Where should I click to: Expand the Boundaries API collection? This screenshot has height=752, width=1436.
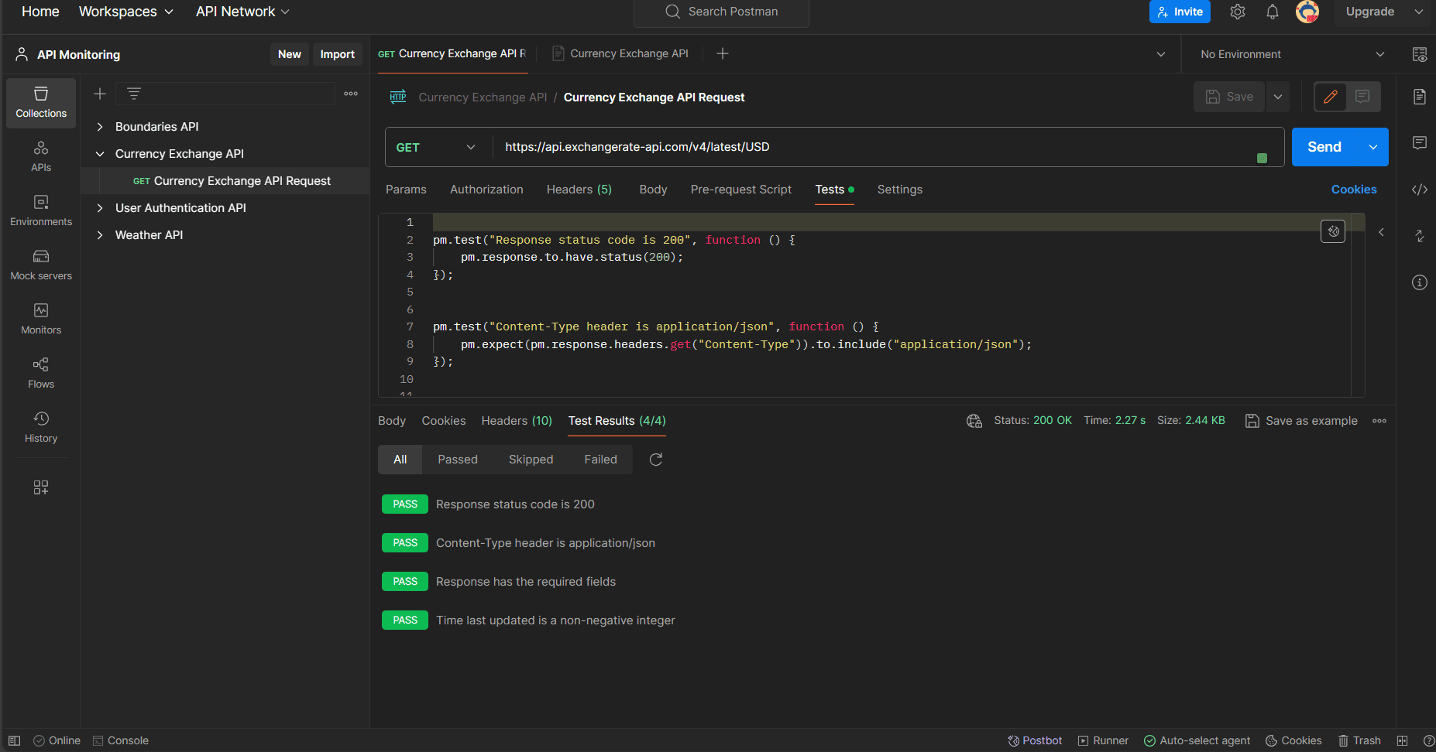(100, 127)
